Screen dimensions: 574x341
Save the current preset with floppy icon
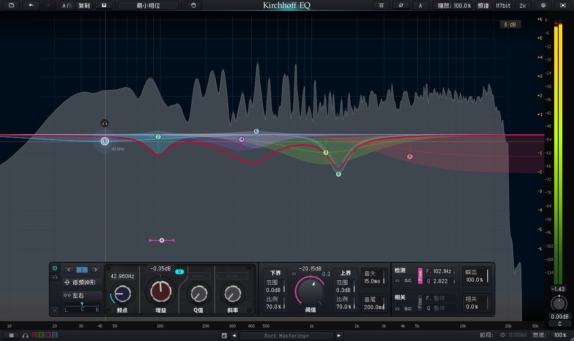click(224, 336)
